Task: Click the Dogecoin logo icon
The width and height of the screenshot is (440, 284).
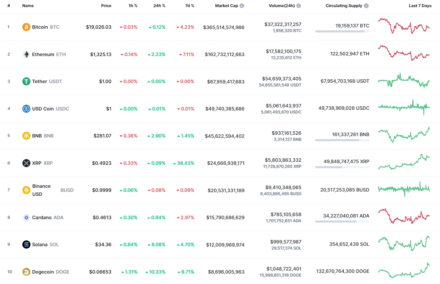Action: pyautogui.click(x=26, y=272)
